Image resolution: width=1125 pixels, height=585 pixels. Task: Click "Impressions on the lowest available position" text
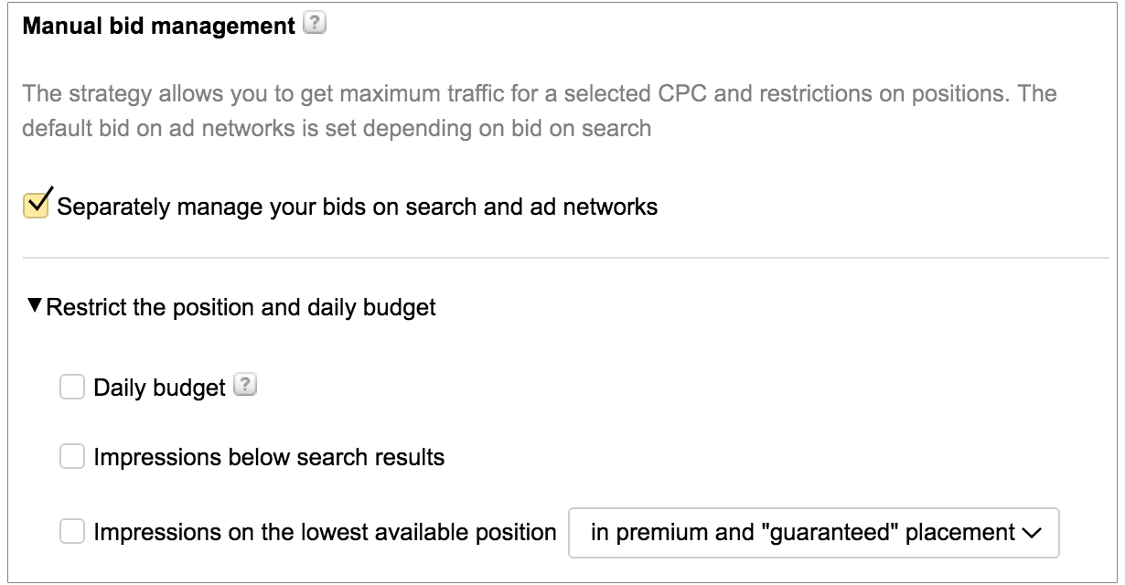click(x=325, y=532)
